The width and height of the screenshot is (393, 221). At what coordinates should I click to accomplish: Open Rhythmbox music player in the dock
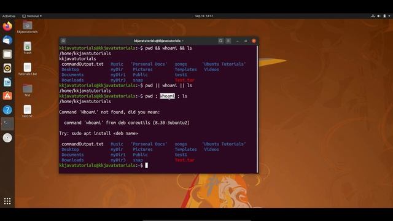pyautogui.click(x=7, y=68)
